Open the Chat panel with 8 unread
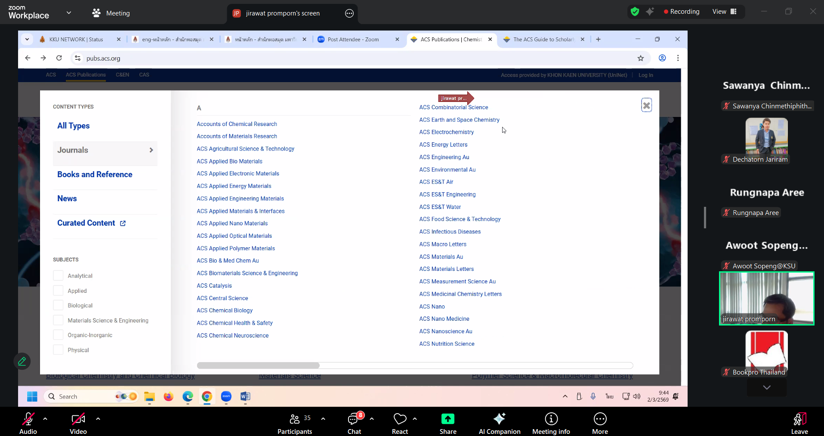This screenshot has height=436, width=824. coord(354,419)
